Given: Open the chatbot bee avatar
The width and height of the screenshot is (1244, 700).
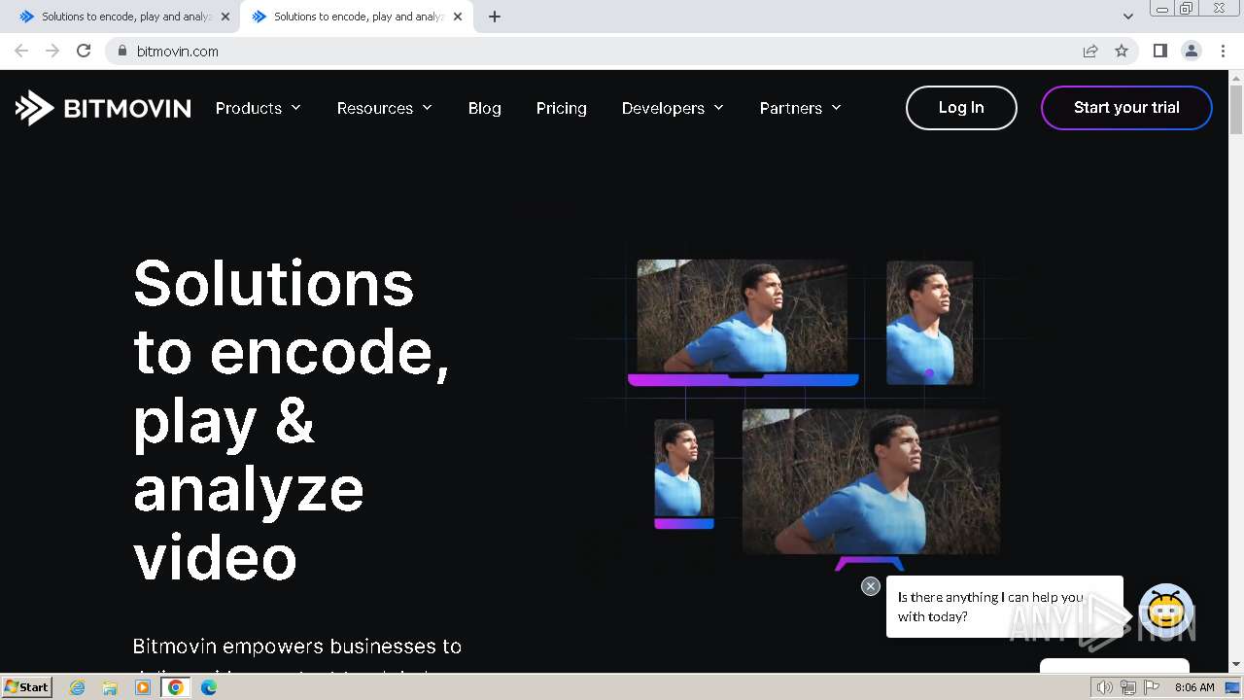Looking at the screenshot, I should pyautogui.click(x=1165, y=611).
